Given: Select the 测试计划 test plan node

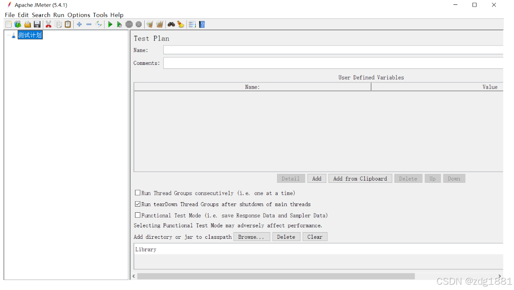Looking at the screenshot, I should click(30, 35).
